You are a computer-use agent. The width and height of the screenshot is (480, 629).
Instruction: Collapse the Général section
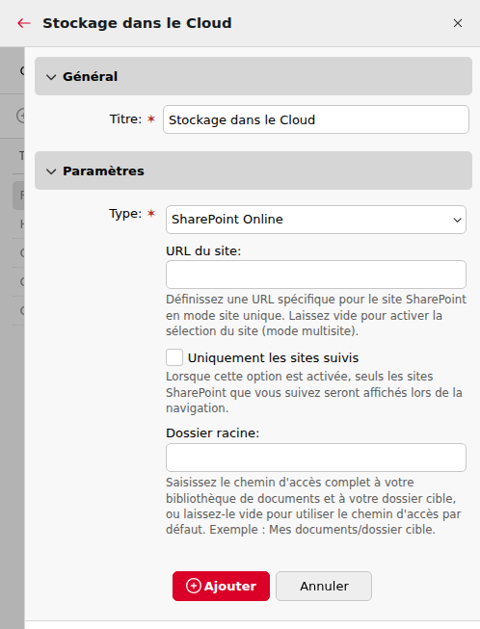click(x=253, y=76)
